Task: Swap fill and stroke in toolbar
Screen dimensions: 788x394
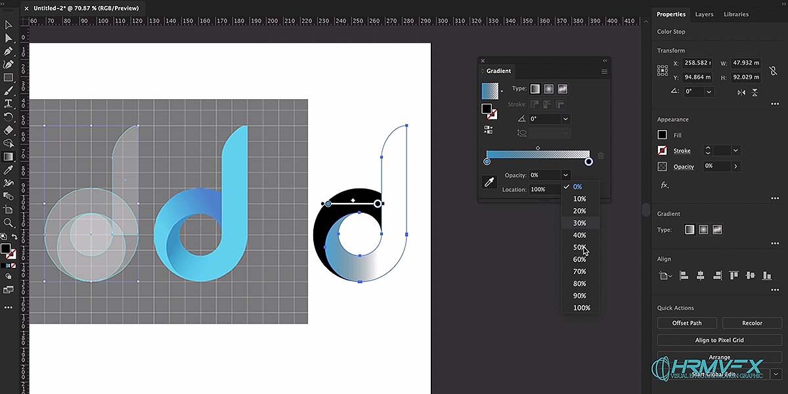Action: click(14, 237)
